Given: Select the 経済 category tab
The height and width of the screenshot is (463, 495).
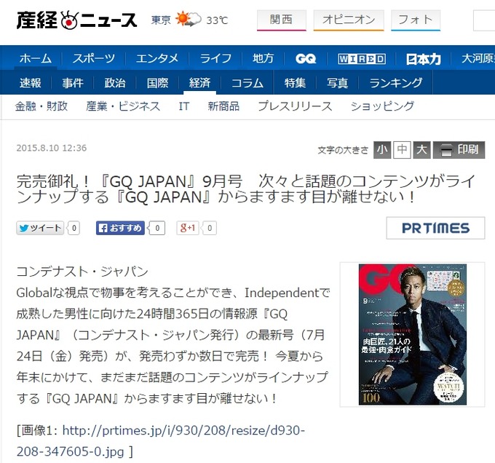Looking at the screenshot, I should [199, 83].
